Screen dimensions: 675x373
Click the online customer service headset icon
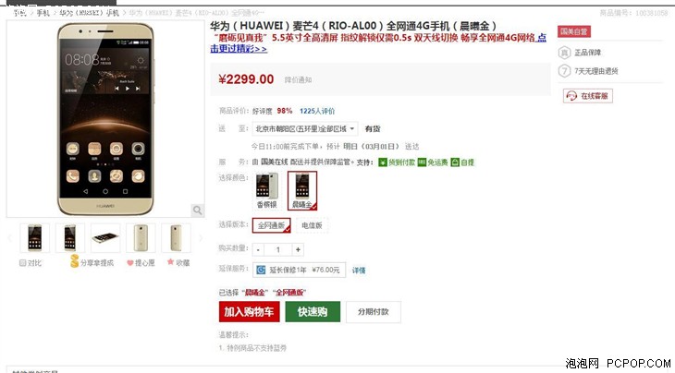571,96
